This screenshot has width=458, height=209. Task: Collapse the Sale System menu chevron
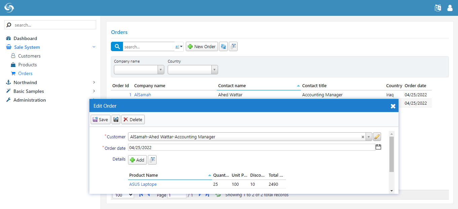click(x=94, y=47)
